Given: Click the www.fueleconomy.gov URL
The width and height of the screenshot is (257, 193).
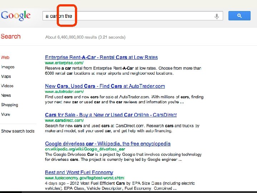Looking at the screenshot, I should [x=85, y=178].
